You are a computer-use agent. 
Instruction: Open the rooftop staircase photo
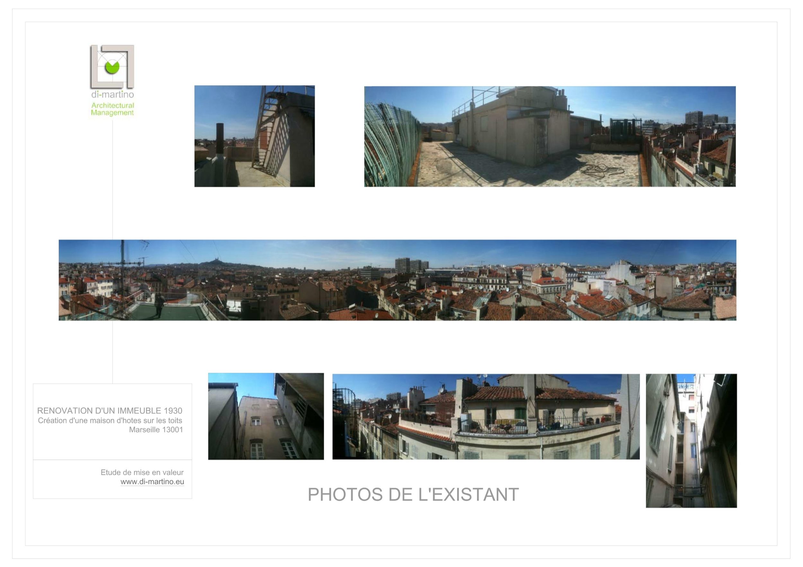[x=255, y=136]
